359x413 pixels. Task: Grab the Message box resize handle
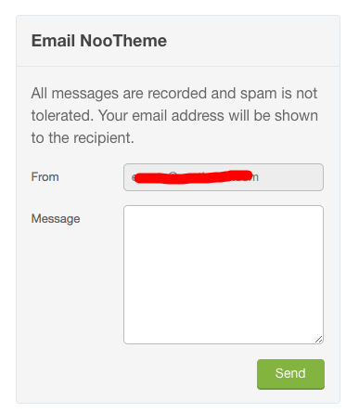tap(319, 340)
